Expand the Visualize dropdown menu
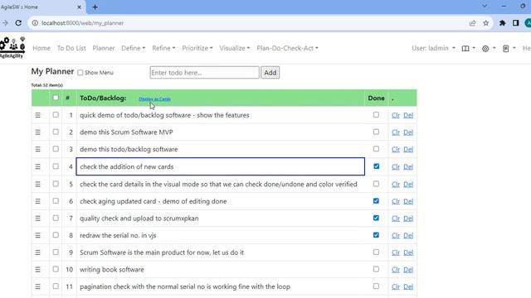This screenshot has width=531, height=298. (x=234, y=48)
